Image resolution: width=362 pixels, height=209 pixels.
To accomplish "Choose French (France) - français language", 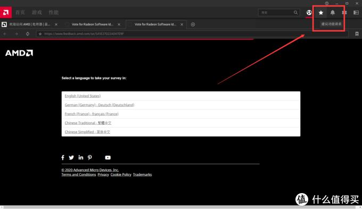I will [92, 114].
